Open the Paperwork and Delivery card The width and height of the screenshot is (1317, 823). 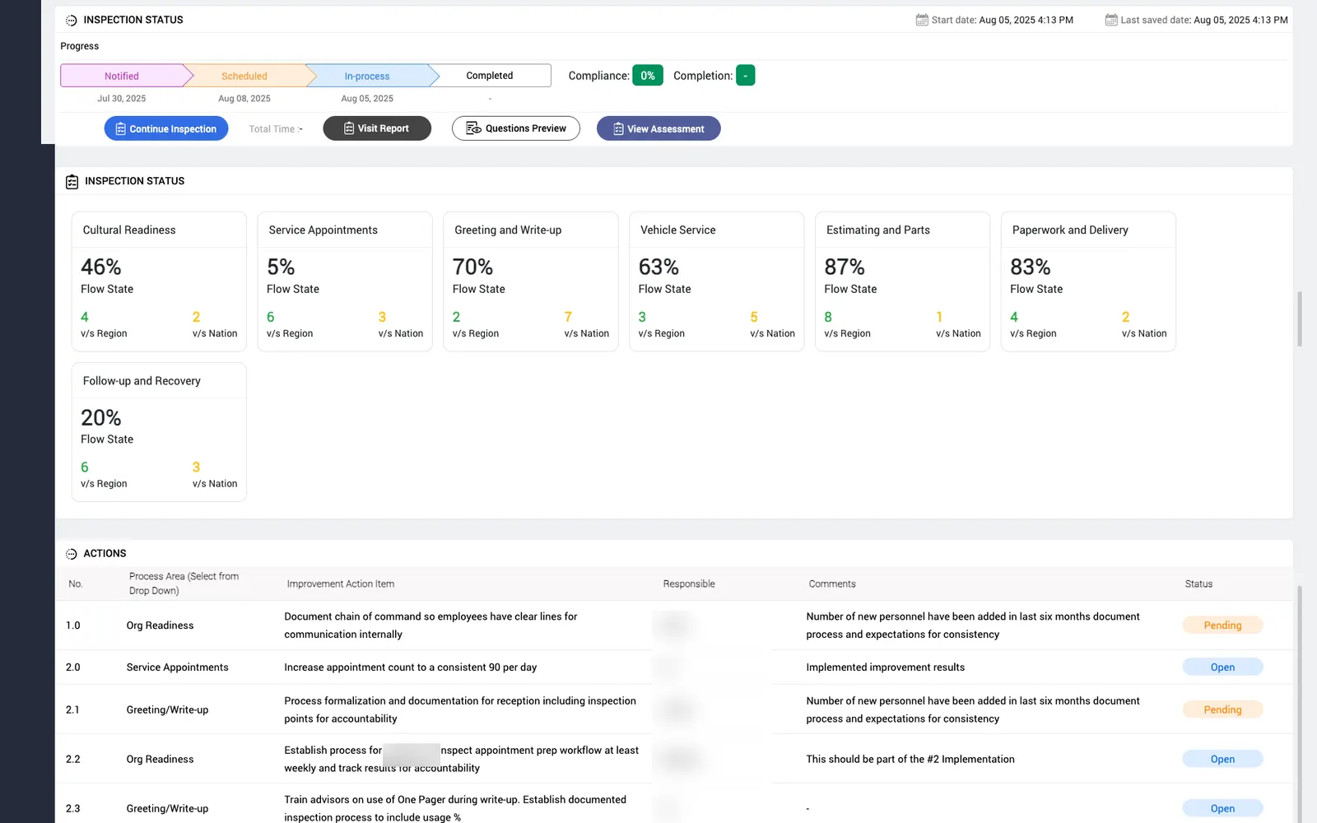[x=1089, y=281]
